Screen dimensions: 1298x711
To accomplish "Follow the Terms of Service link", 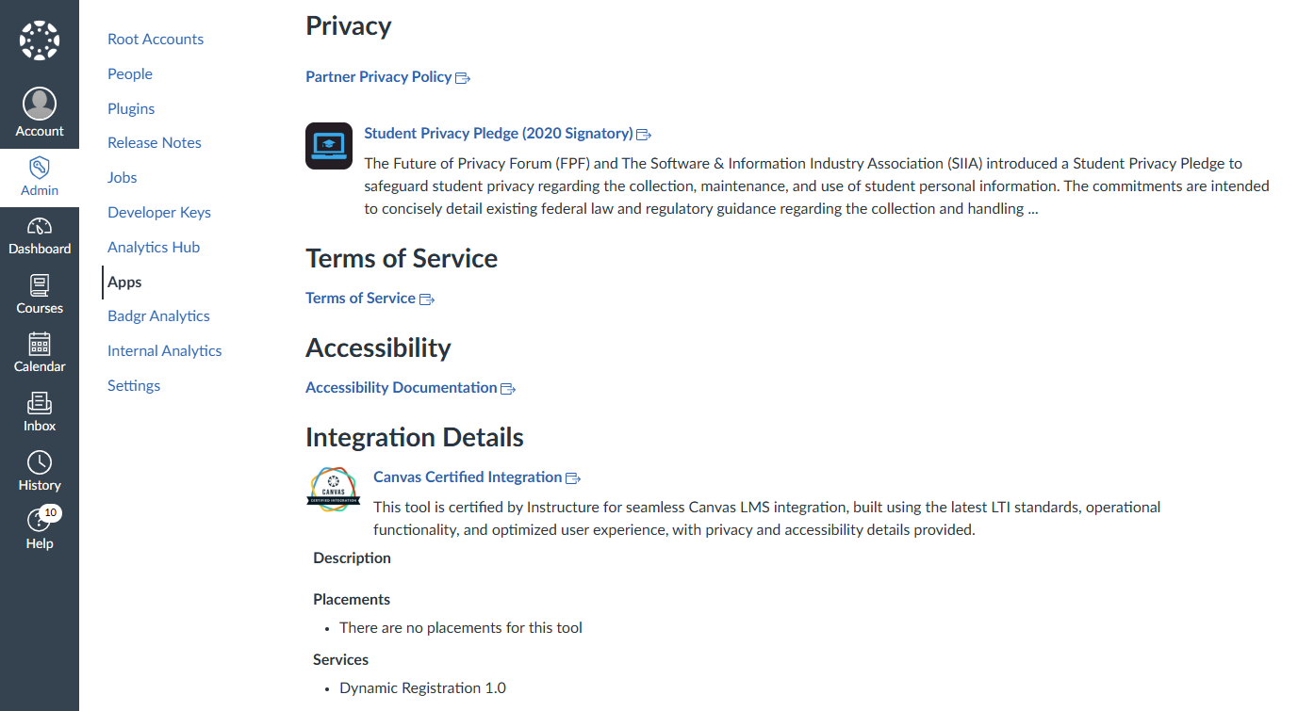I will coord(370,299).
